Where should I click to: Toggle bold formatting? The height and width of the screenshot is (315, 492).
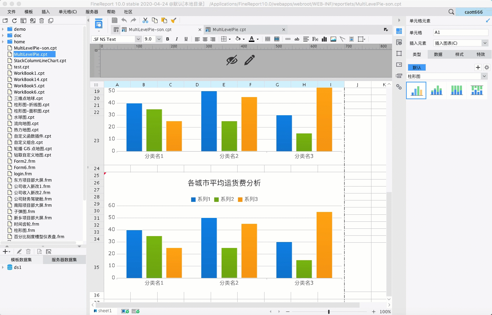coord(168,39)
